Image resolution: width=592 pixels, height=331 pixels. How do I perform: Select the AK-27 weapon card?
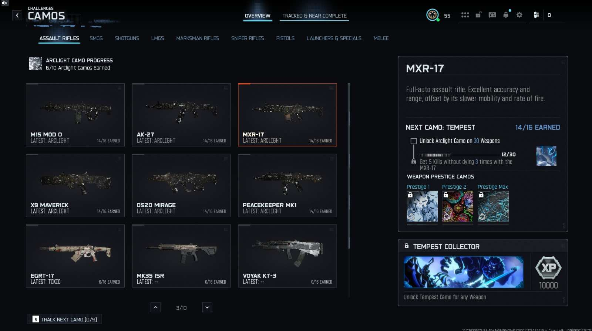(x=181, y=115)
